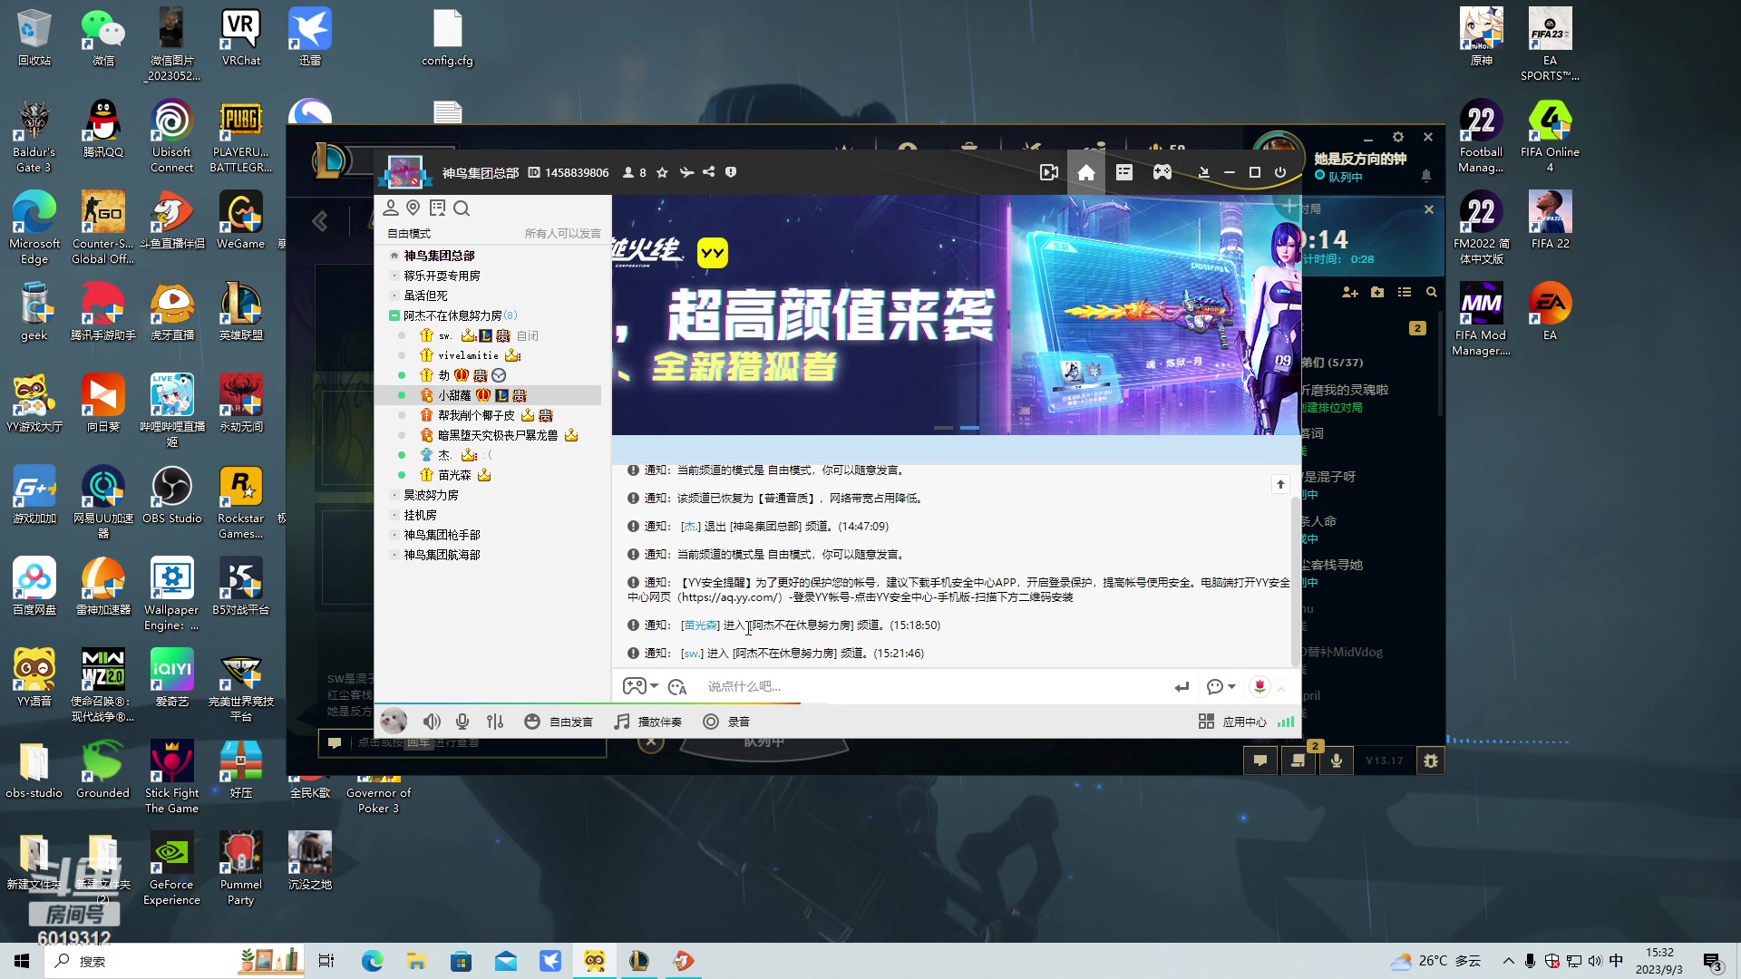
Task: Open the YY channel template list icon
Action: pyautogui.click(x=1124, y=172)
